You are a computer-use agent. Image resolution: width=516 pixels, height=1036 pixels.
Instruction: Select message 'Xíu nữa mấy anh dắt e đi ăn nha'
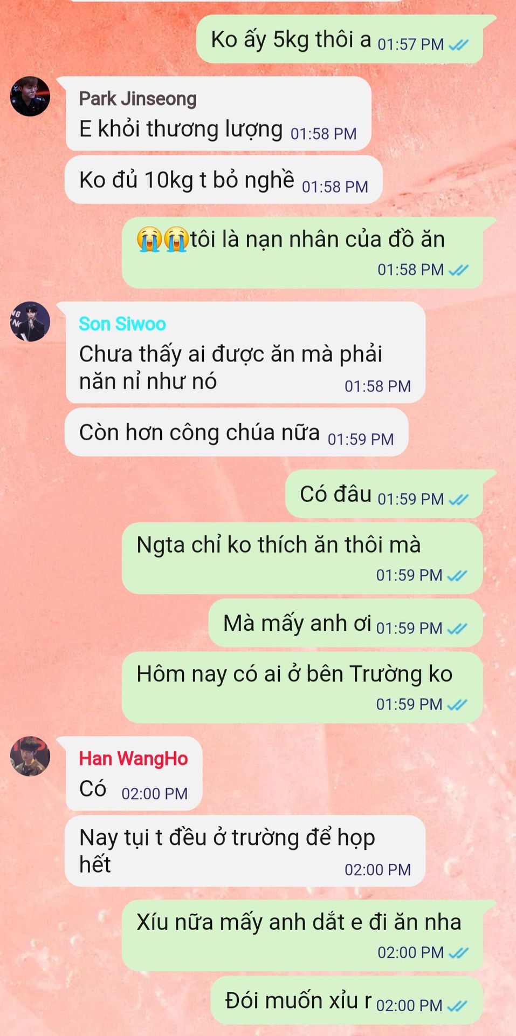(x=302, y=936)
